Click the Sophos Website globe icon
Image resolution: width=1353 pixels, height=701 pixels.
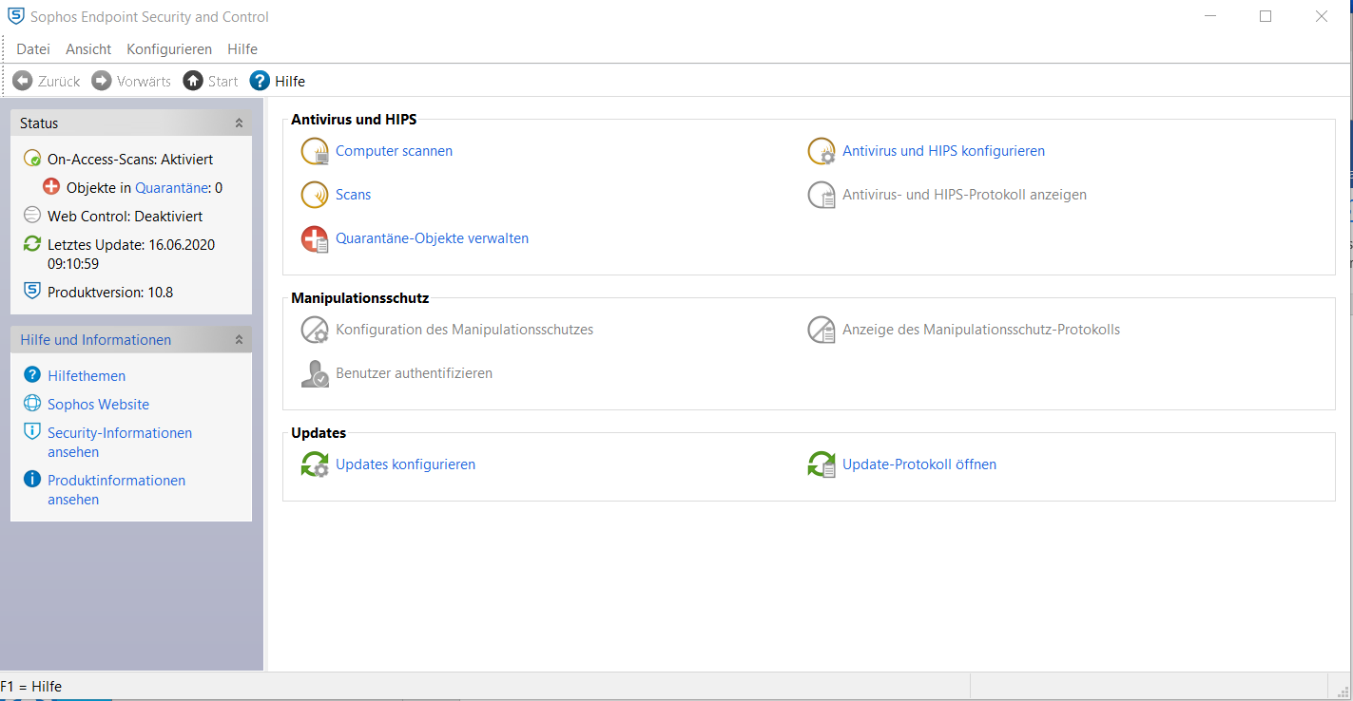point(32,404)
